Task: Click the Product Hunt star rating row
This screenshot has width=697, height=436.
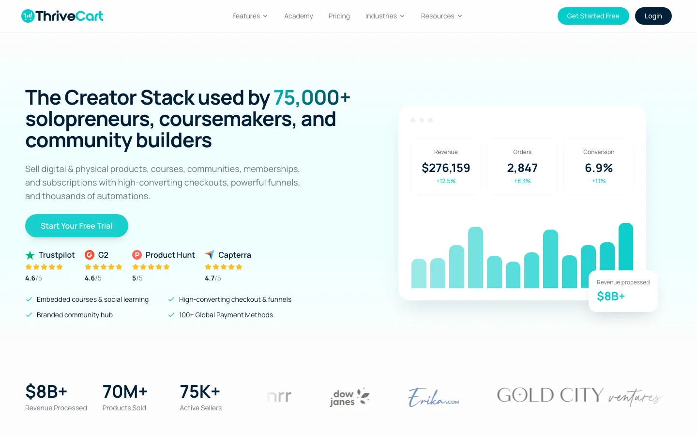Action: pos(151,267)
